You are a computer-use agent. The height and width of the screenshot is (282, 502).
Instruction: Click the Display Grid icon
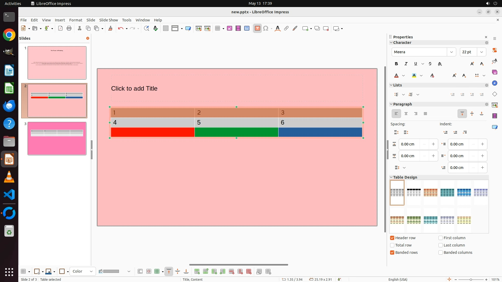[166, 28]
